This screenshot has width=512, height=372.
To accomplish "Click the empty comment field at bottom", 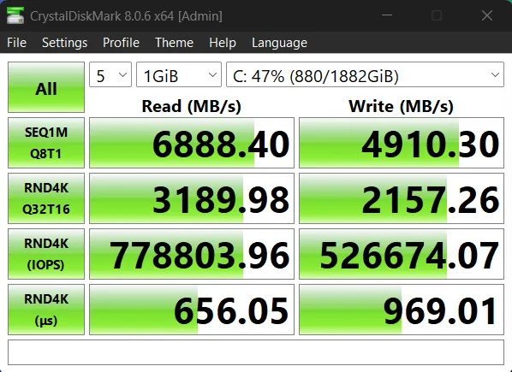I will coord(256,352).
